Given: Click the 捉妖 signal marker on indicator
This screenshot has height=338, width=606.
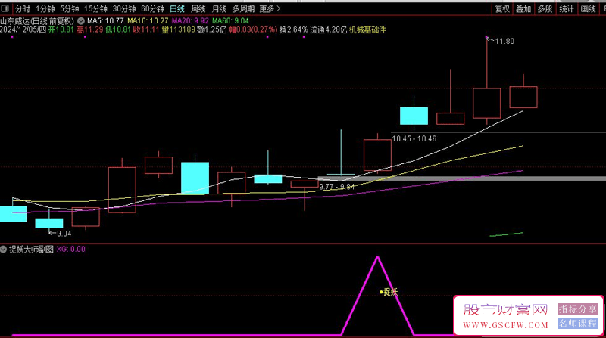Looking at the screenshot, I should tap(389, 292).
